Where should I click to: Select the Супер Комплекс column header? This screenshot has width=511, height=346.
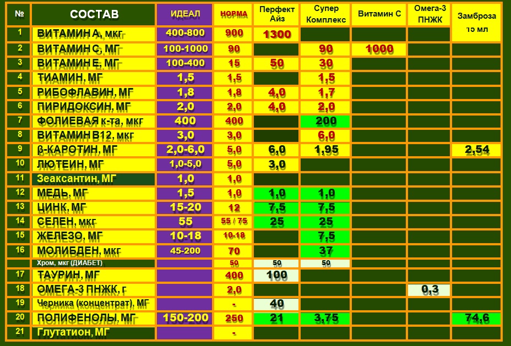tap(326, 14)
